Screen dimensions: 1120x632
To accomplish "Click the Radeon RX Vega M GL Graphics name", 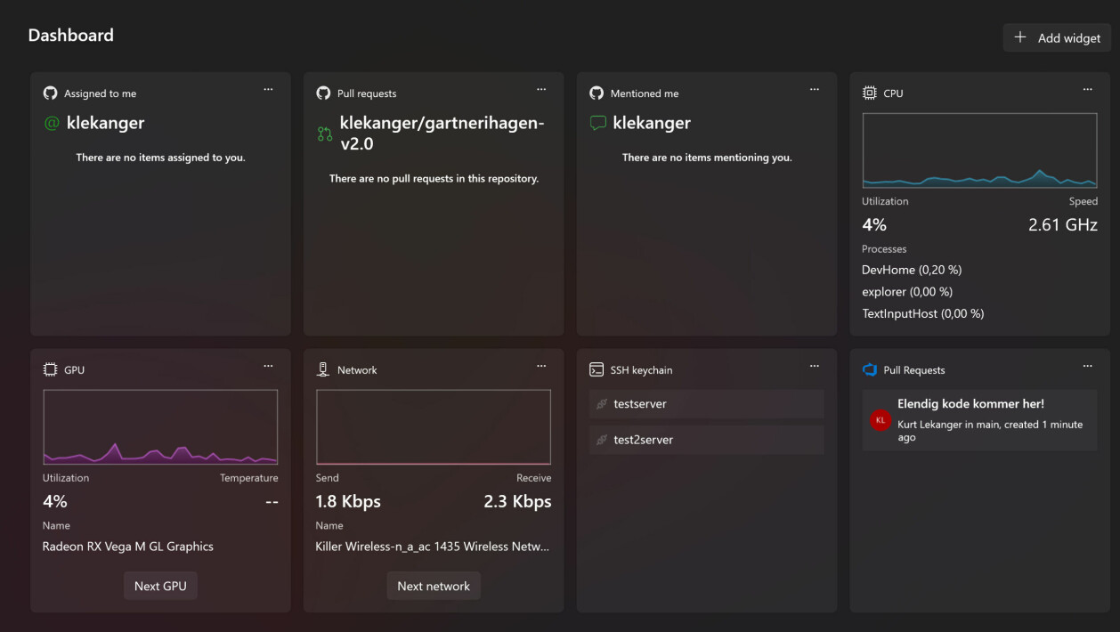I will [x=128, y=547].
